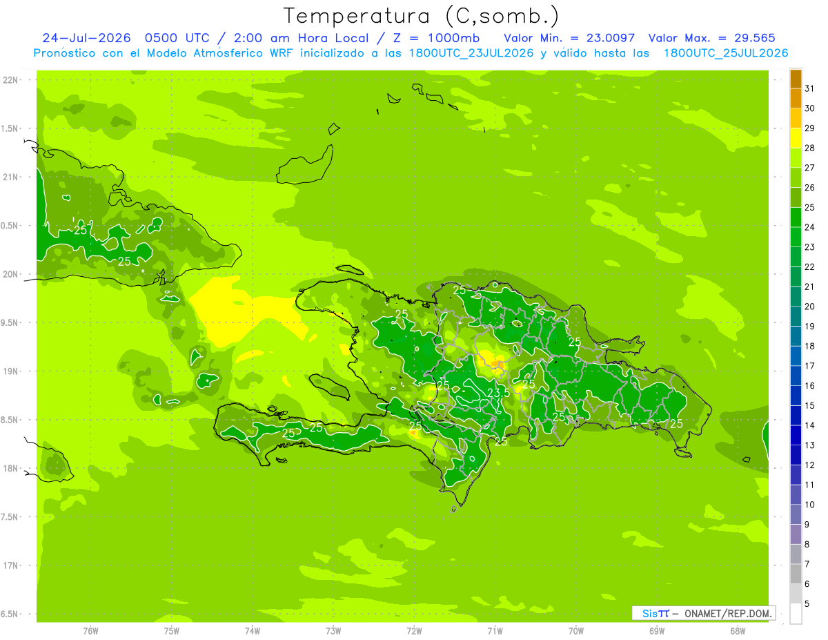Click "Valor Min. = 23.0097" text
The width and height of the screenshot is (828, 640).
click(569, 38)
